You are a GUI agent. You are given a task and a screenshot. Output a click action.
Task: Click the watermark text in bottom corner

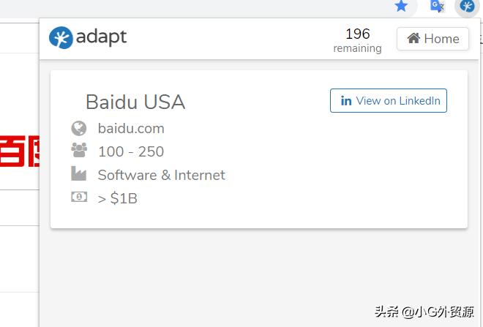click(424, 310)
